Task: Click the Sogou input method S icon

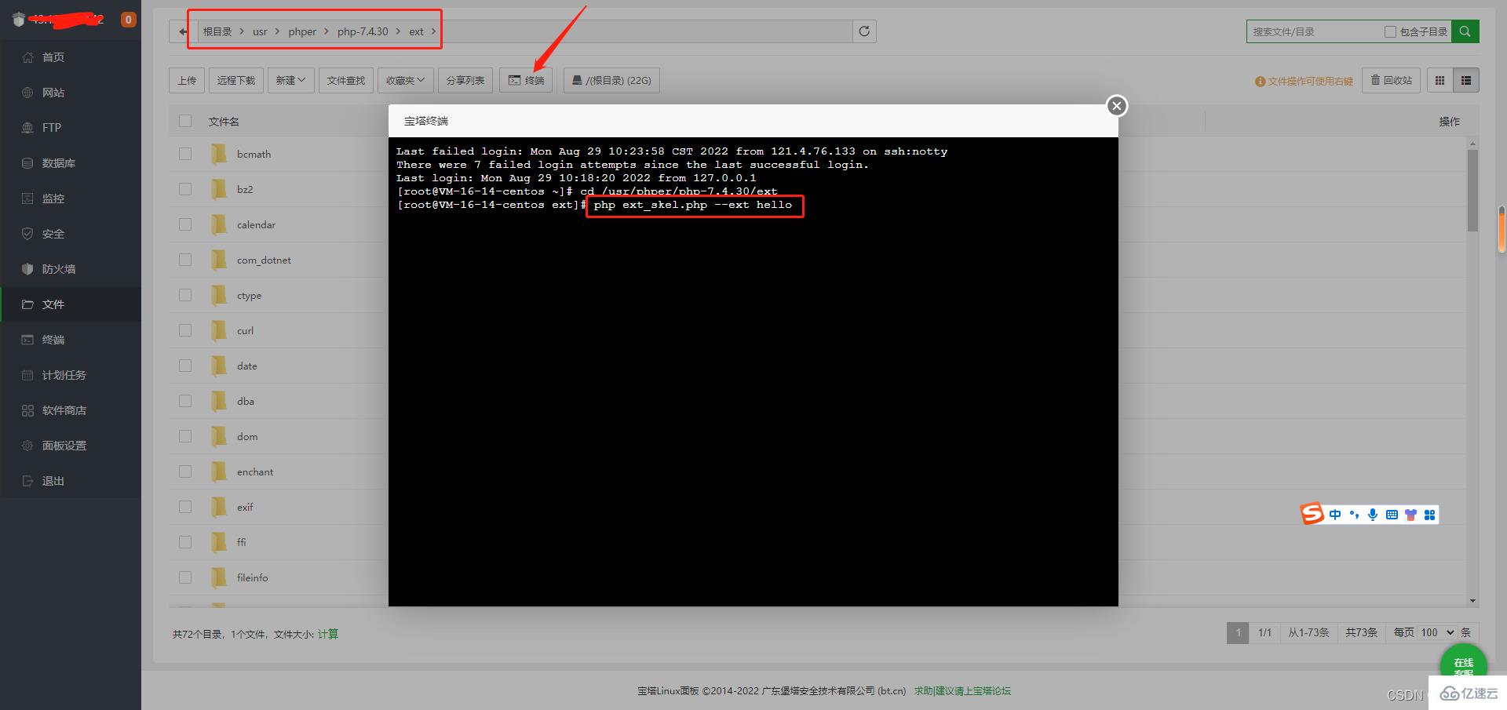Action: coord(1312,514)
